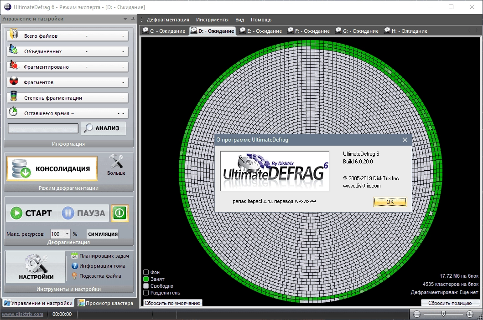Click the Больше tools icon
This screenshot has height=320, width=483.
(x=116, y=162)
